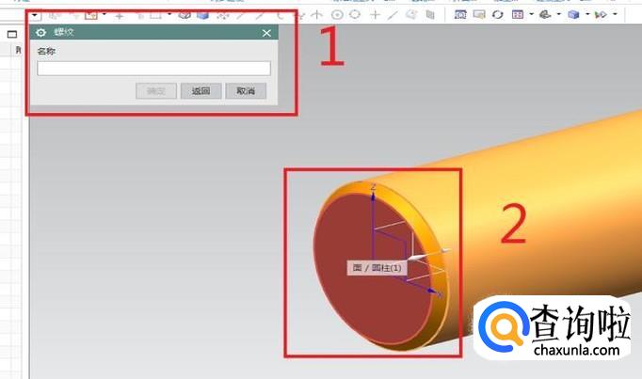
Task: Toggle the quadrant point snap icon
Action: tap(355, 15)
